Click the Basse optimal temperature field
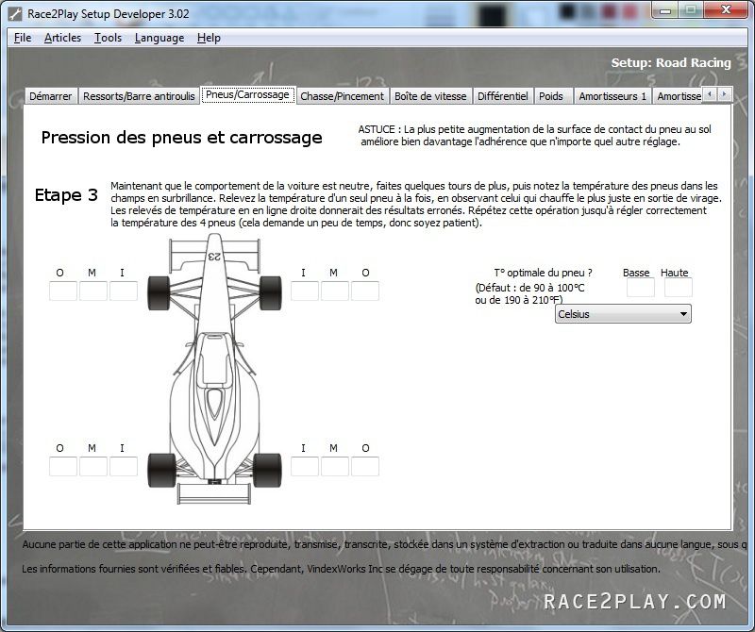This screenshot has width=755, height=632. pyautogui.click(x=640, y=289)
